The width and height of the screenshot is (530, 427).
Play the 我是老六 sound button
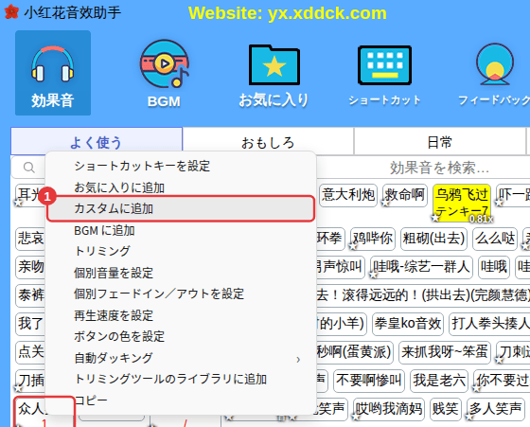click(439, 381)
